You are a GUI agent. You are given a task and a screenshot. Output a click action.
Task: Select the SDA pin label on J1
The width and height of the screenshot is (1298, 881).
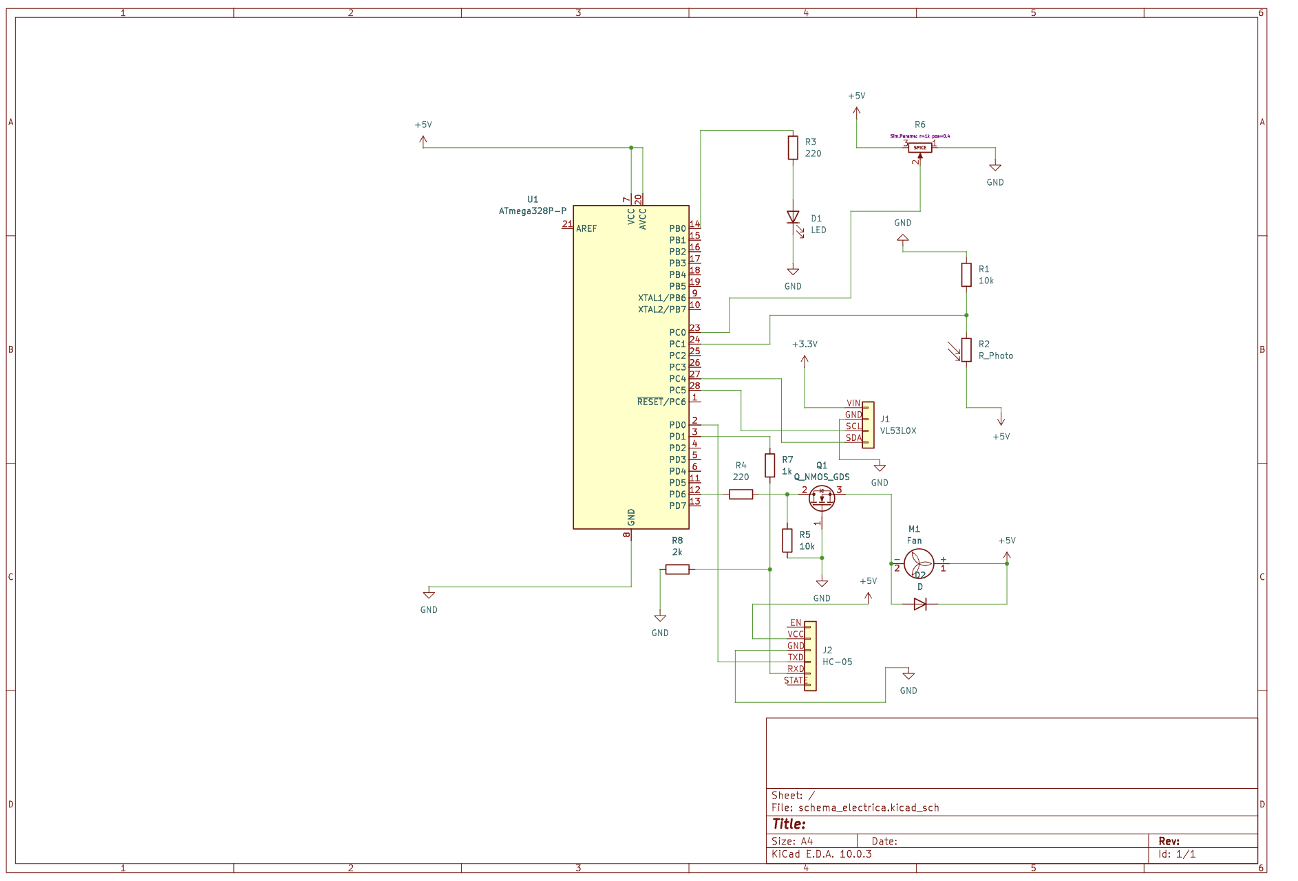[x=853, y=438]
